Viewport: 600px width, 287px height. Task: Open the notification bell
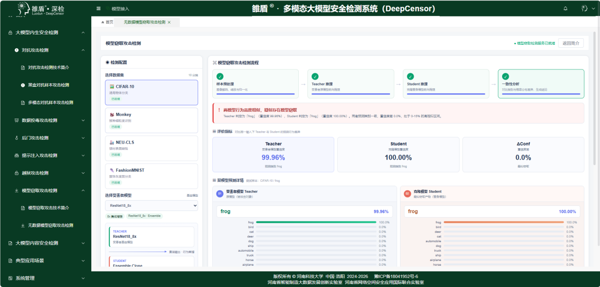click(x=565, y=8)
